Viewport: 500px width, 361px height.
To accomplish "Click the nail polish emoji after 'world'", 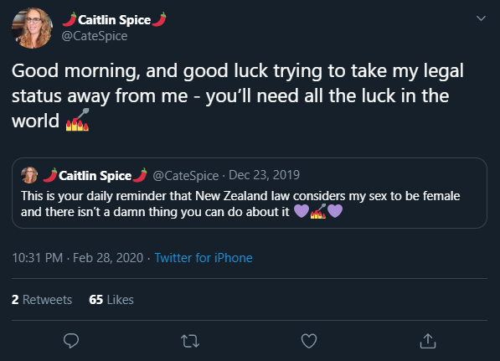I will point(77,120).
